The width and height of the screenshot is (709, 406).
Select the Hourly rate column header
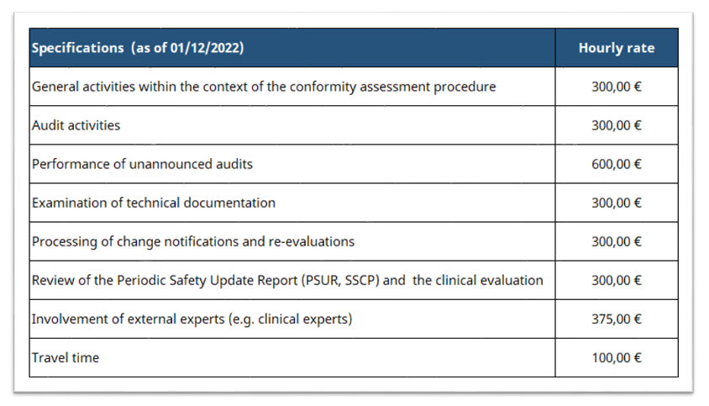(616, 48)
